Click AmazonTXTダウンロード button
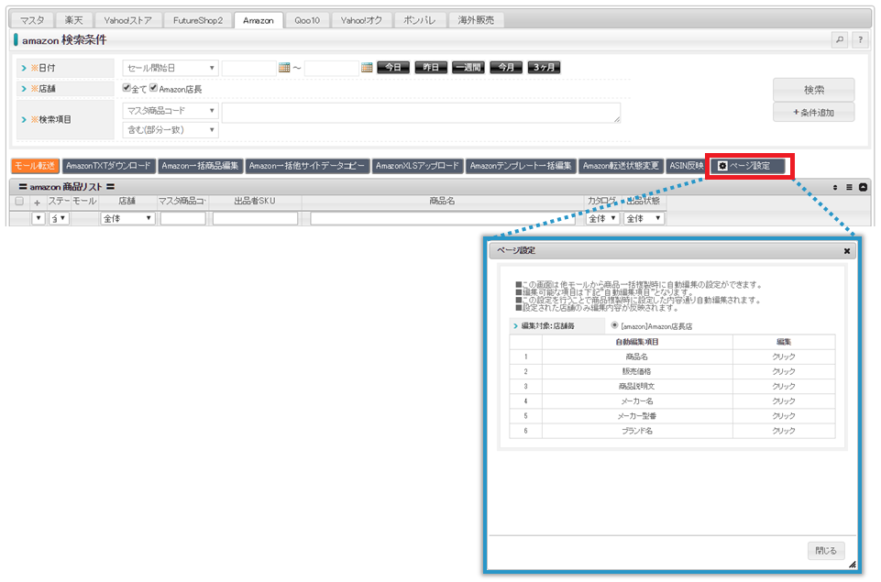 point(108,166)
